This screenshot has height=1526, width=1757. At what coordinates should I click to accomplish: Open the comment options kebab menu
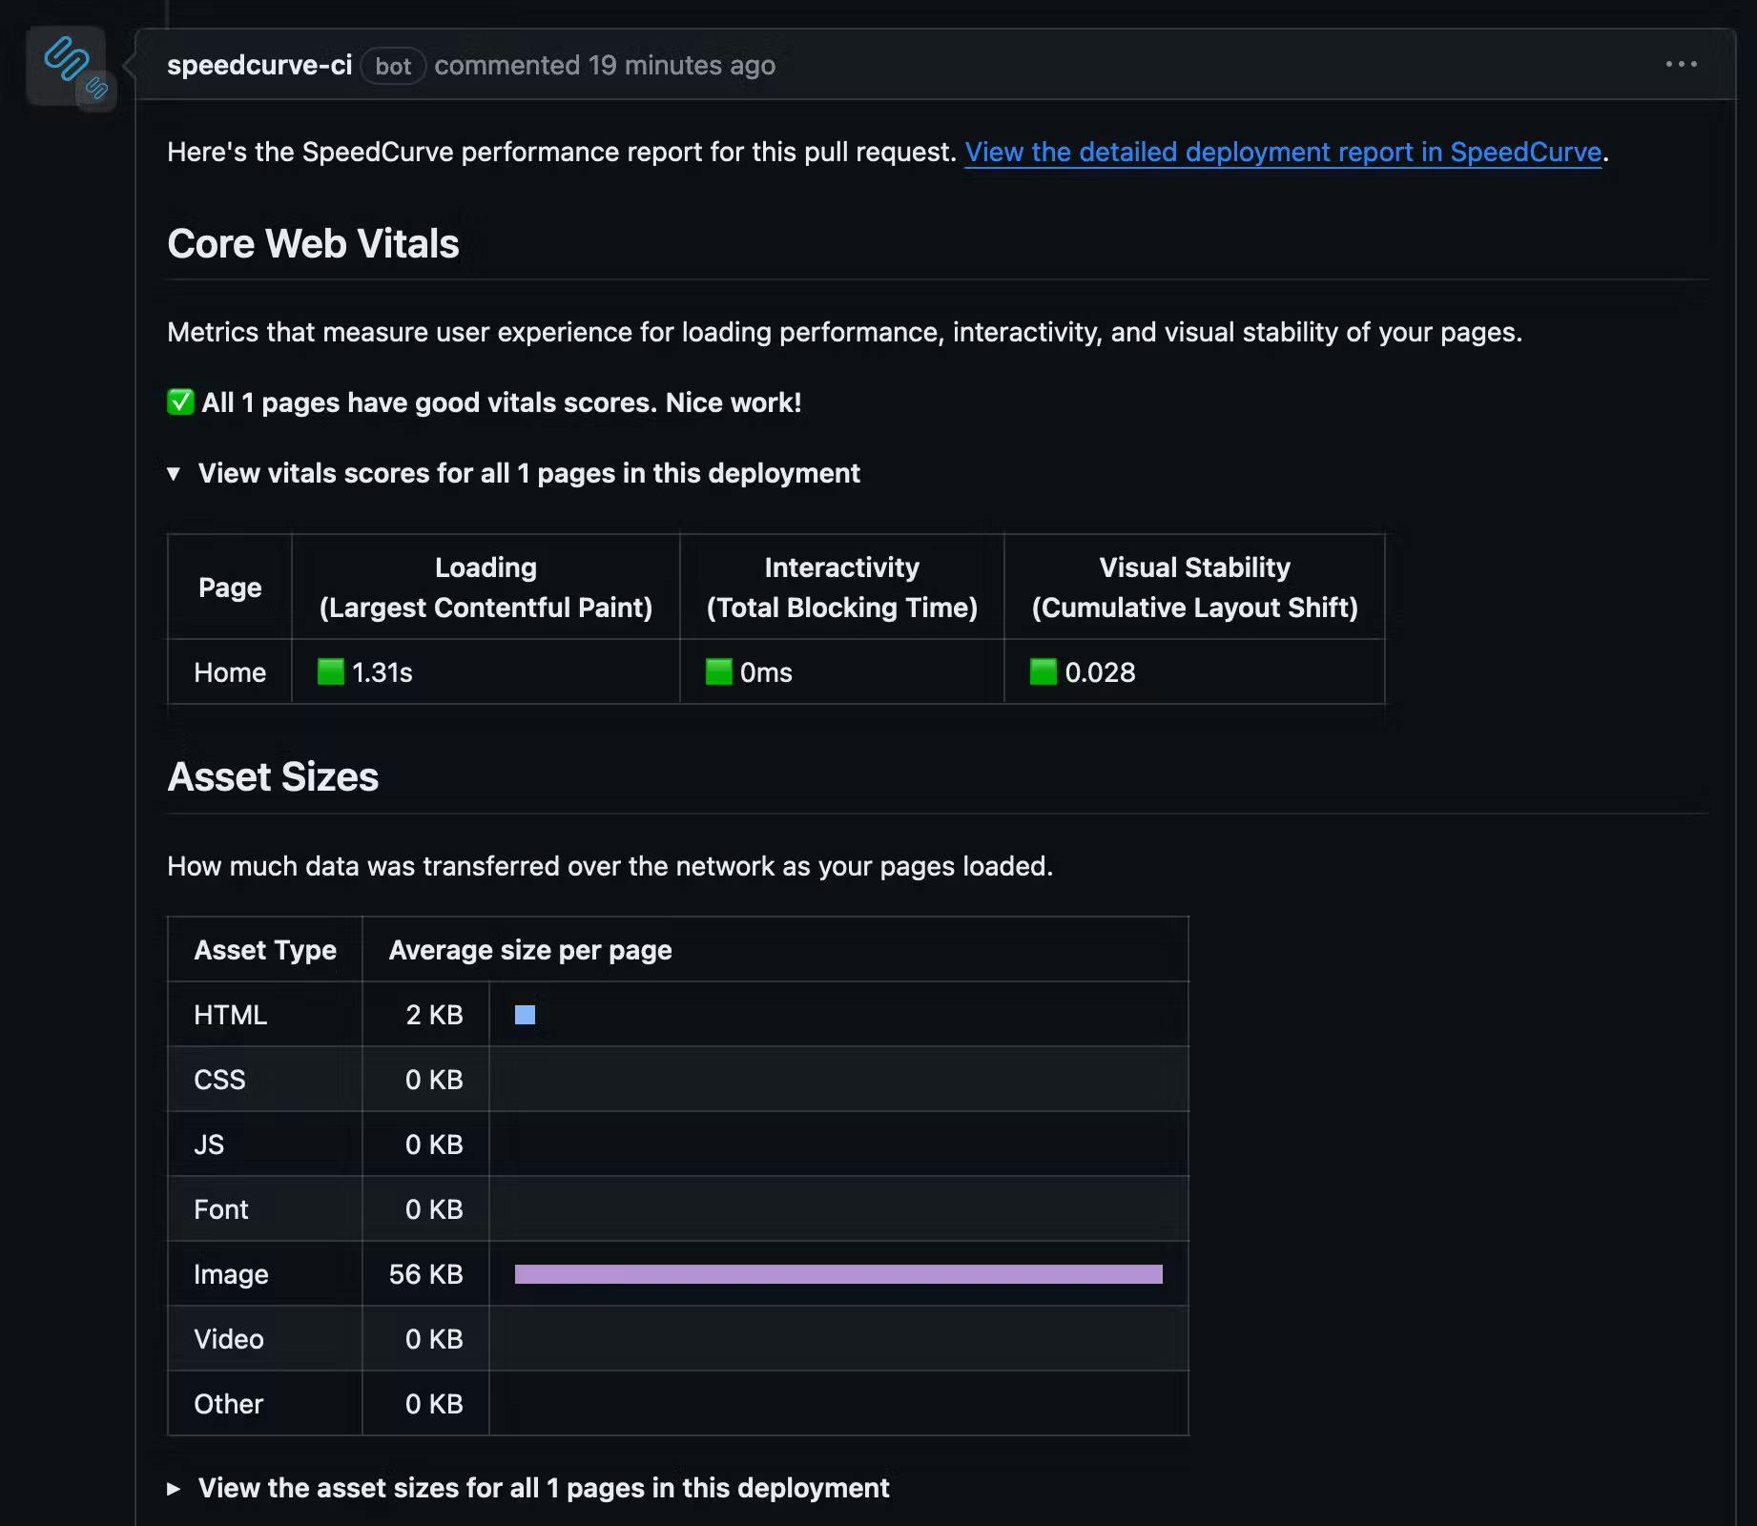[1682, 64]
